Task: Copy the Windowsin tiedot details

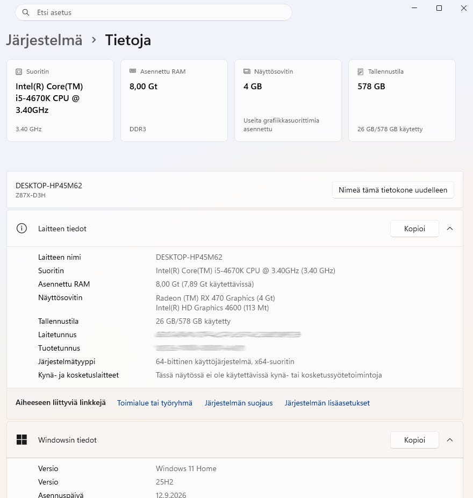Action: 414,440
